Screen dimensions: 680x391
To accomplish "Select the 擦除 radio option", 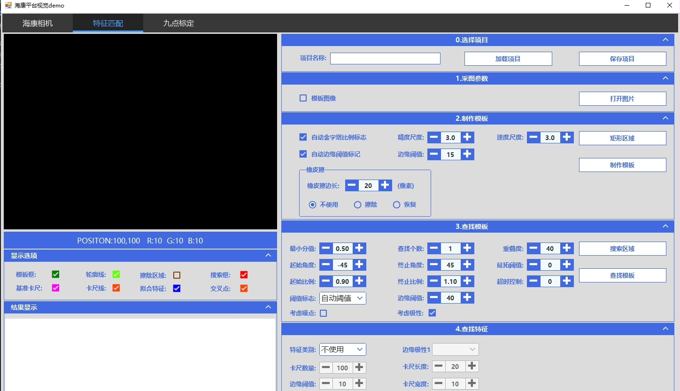I will click(x=357, y=204).
